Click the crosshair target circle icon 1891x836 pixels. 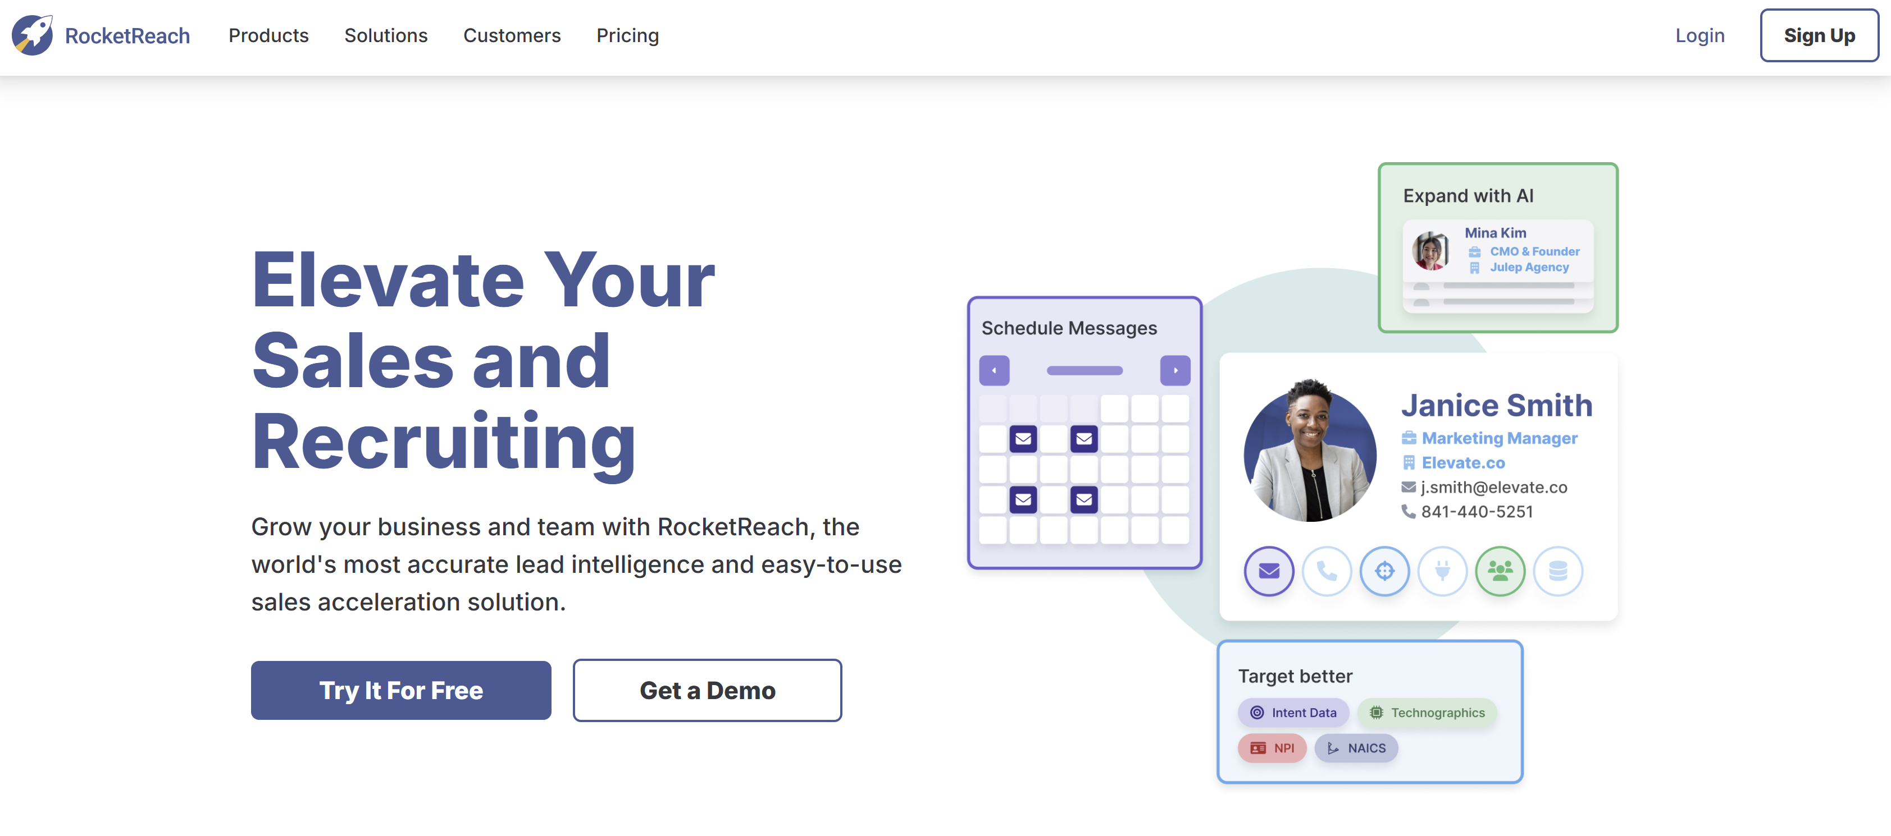tap(1384, 571)
